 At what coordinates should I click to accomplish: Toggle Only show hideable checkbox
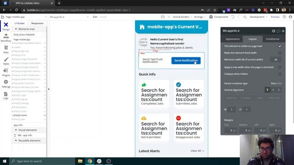click(x=43, y=35)
